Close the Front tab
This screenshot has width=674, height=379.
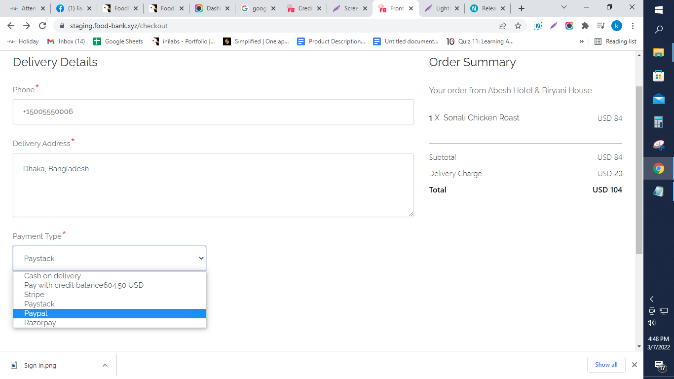[411, 8]
